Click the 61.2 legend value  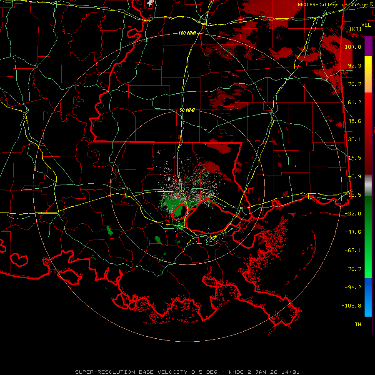coord(355,102)
